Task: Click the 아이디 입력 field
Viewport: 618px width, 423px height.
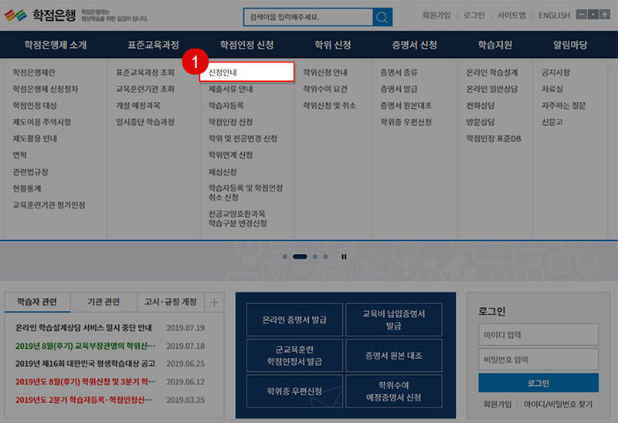Action: point(538,335)
